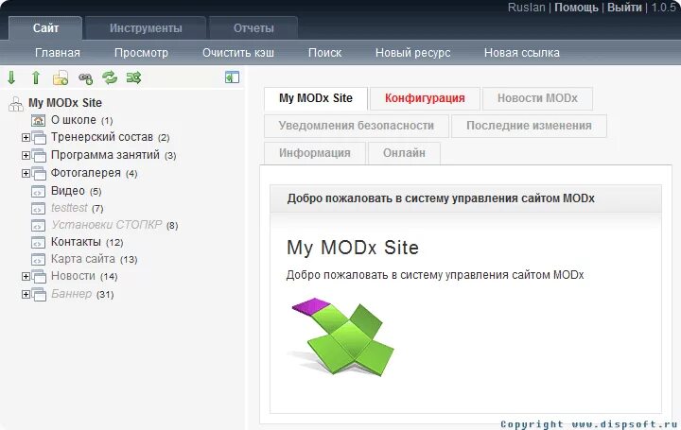Click the new weblink chain icon
681x430 pixels.
coord(85,78)
